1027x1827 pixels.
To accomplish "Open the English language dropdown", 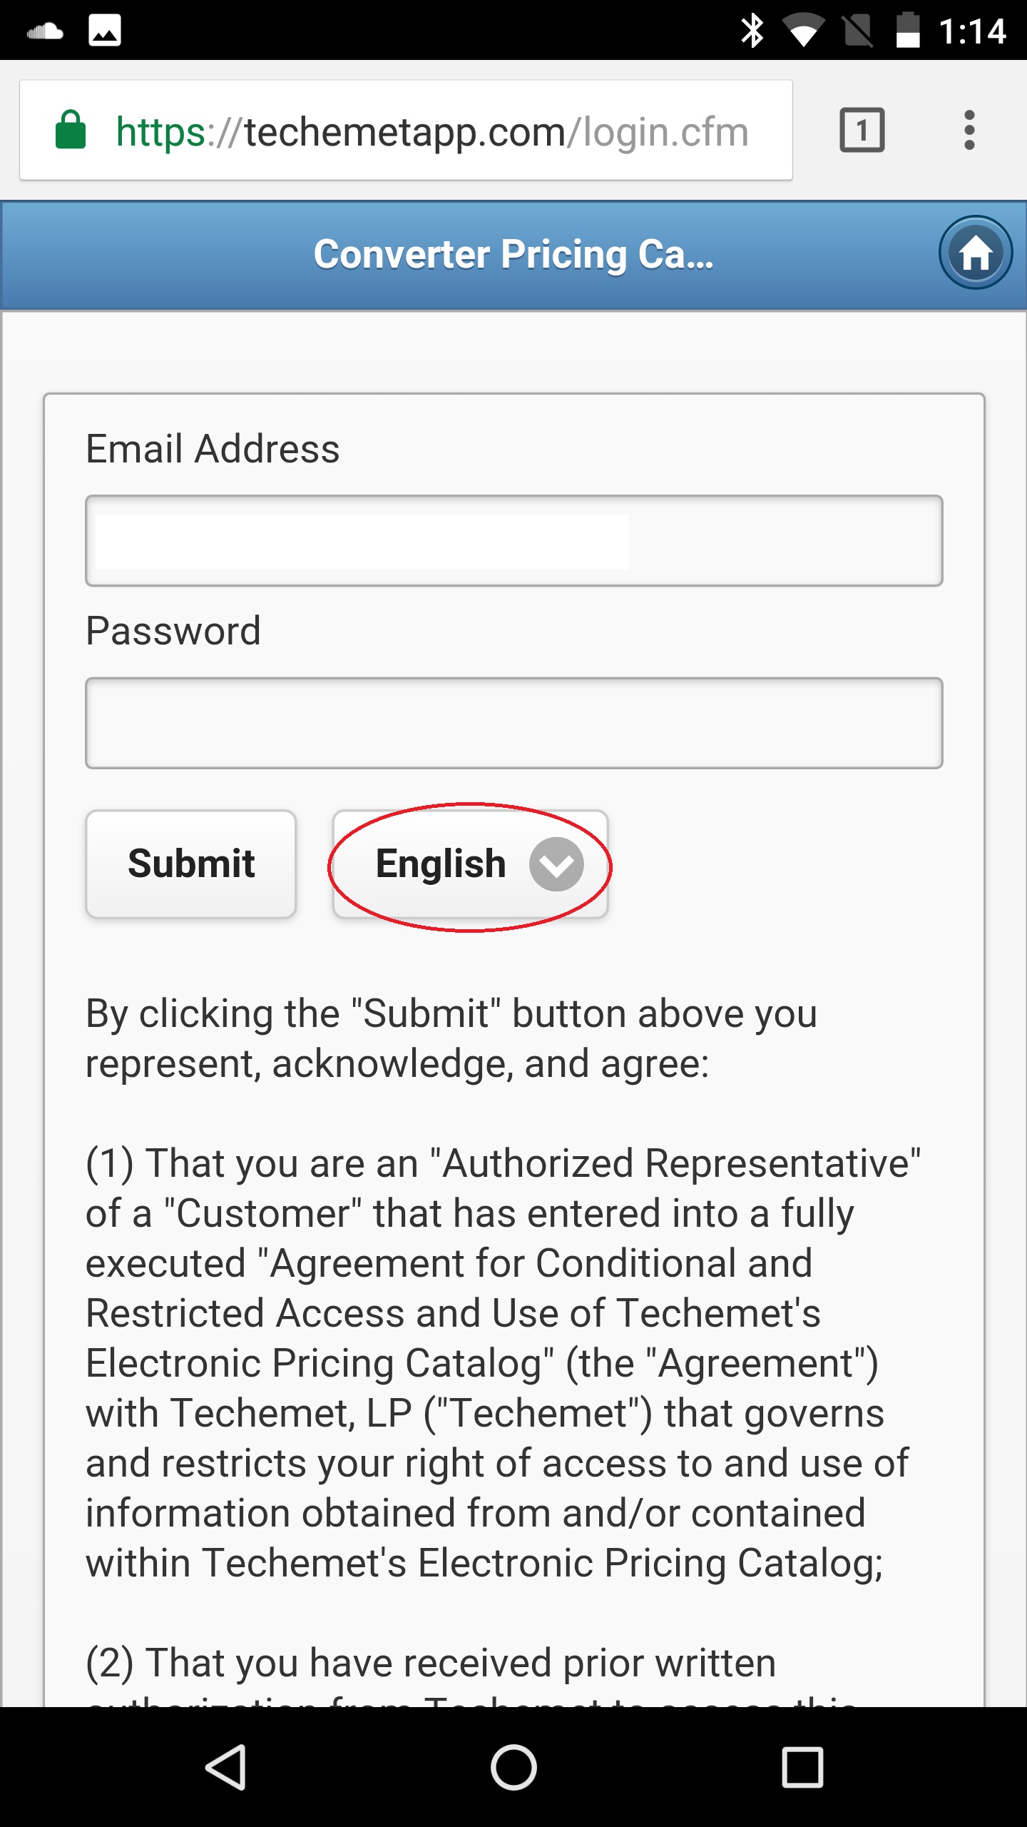I will coord(442,864).
